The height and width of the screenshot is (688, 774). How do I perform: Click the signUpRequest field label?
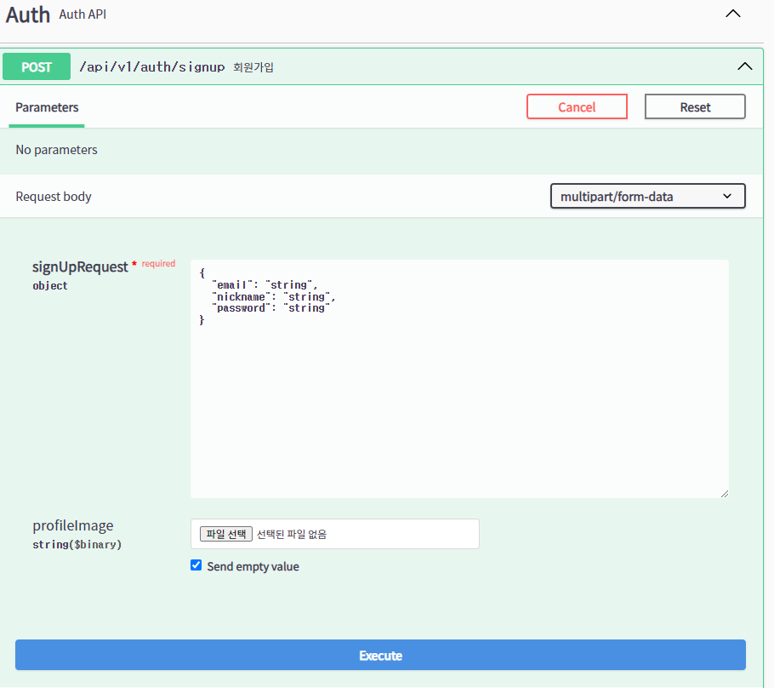point(80,267)
